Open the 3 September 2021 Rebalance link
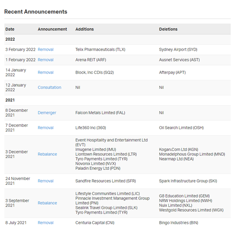Image resolution: width=232 pixels, height=226 pixels. click(x=47, y=203)
